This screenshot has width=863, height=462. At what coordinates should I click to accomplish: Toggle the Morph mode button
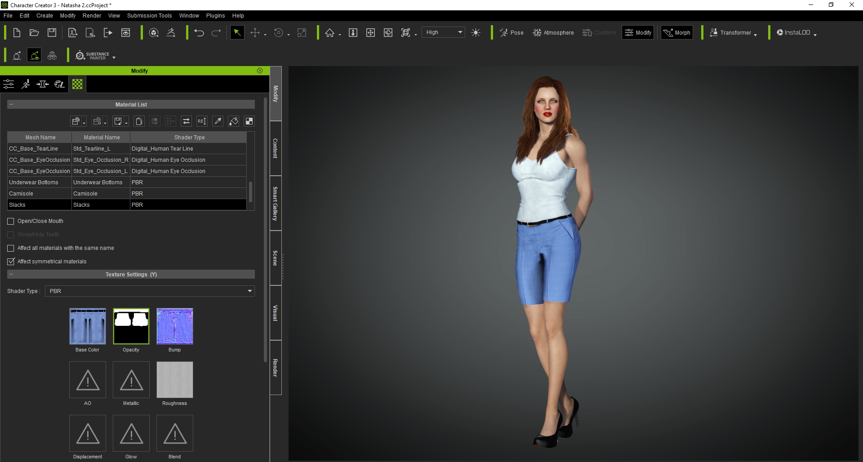click(x=677, y=32)
